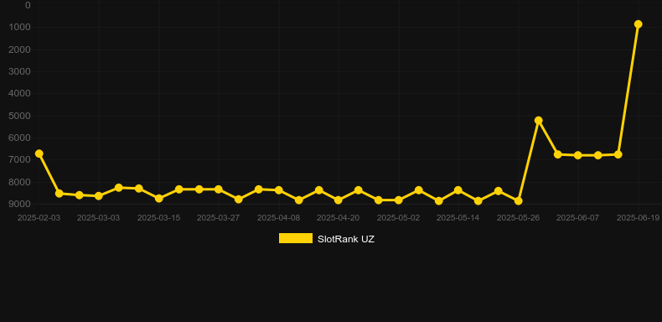This screenshot has height=322, width=662.
Task: Select the data point at 2025-06-19
Action: coord(638,24)
